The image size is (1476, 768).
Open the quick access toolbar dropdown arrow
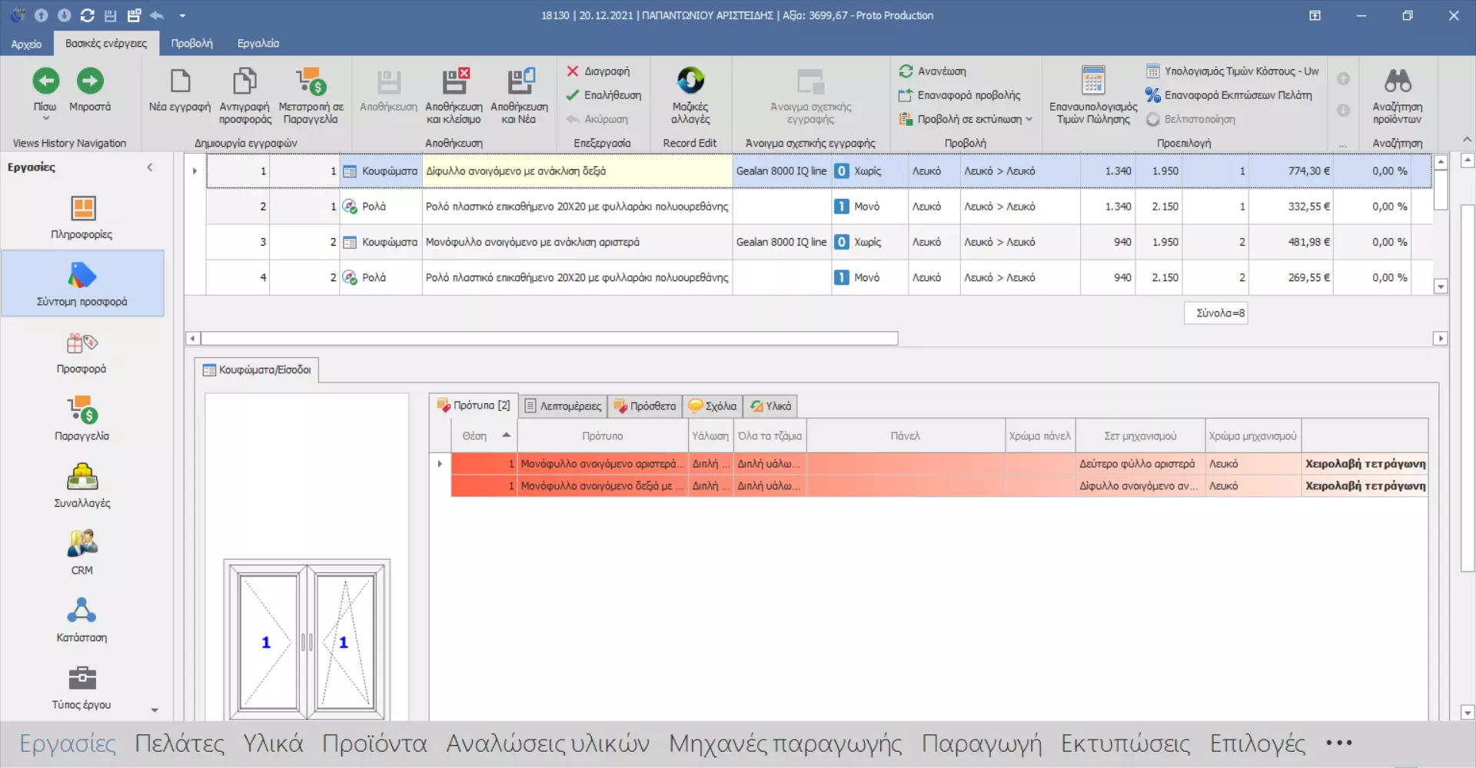182,15
